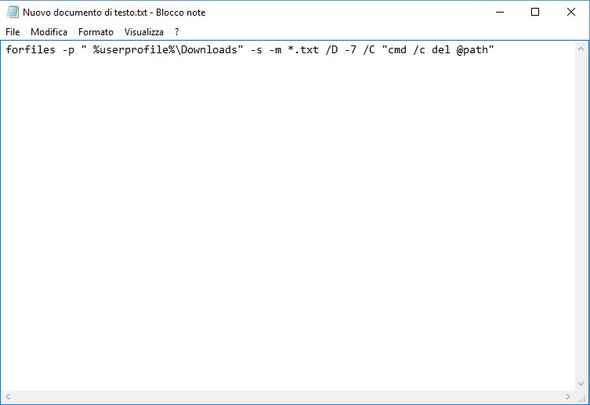Click the vertical scrollbar up arrow
This screenshot has height=405, width=590.
point(581,49)
